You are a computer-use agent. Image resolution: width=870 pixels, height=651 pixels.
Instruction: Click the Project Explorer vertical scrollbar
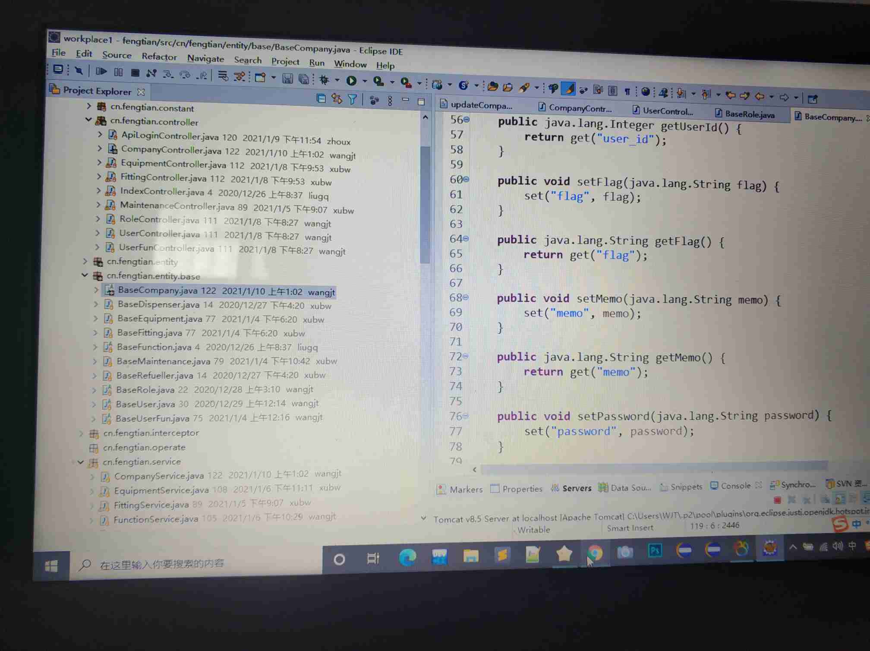point(425,203)
